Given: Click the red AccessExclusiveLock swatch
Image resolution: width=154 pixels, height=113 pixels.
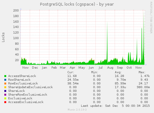Looking at the screenshot, I should click(x=5, y=102).
